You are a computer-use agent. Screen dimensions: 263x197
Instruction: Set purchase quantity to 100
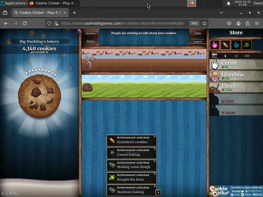[x=247, y=56]
